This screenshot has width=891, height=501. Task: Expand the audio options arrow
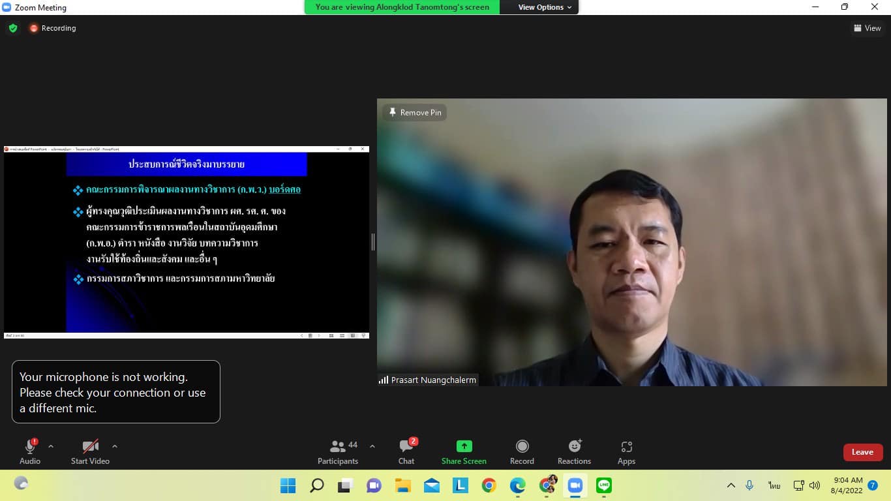[x=51, y=447]
